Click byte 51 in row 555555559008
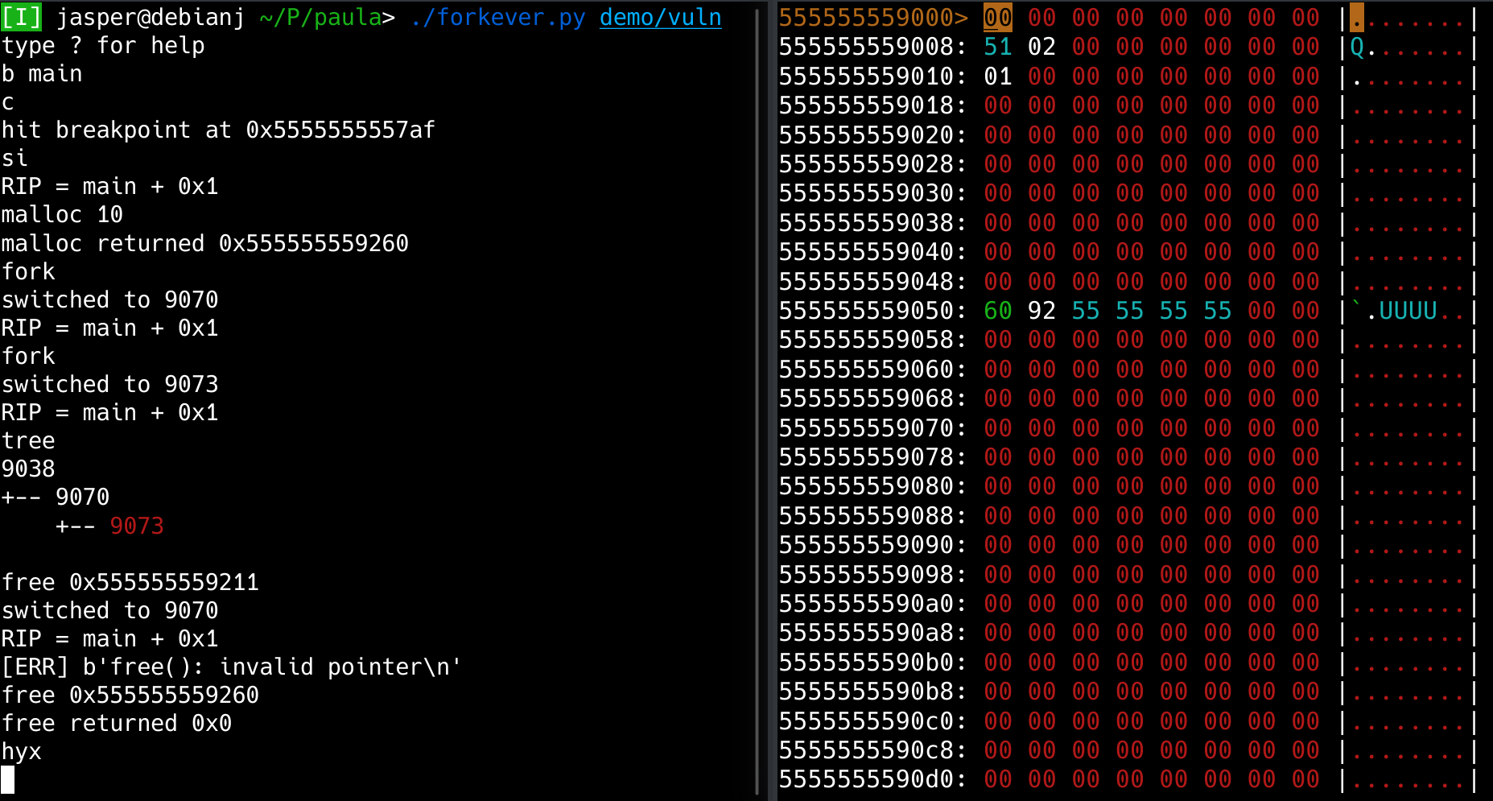 coord(998,47)
